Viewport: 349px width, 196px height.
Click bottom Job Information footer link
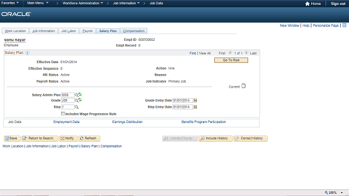(38, 146)
